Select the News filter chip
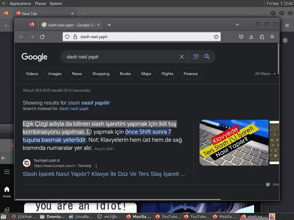Viewport: 294px width, 220px height. click(x=77, y=74)
